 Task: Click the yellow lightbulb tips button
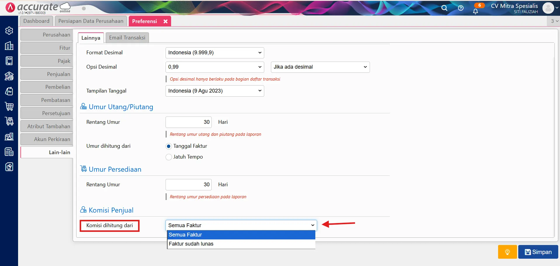coord(507,252)
